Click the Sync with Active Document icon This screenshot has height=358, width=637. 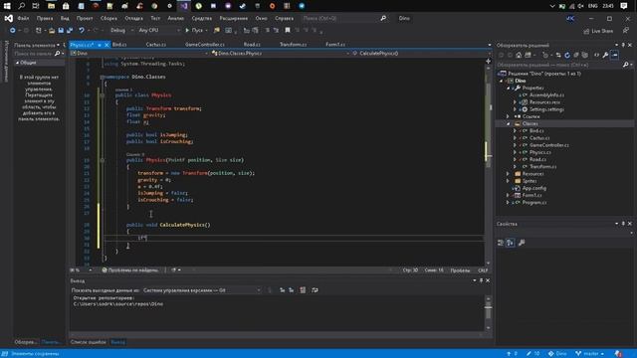[x=558, y=55]
